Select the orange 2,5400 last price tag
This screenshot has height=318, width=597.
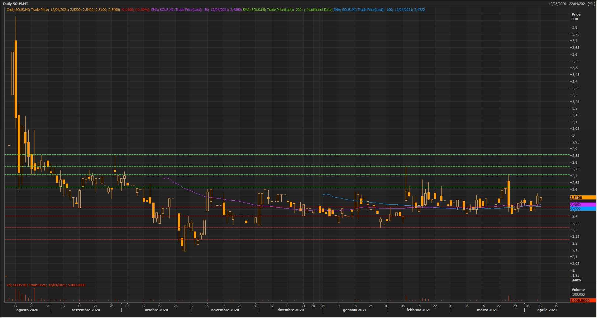pyautogui.click(x=582, y=198)
